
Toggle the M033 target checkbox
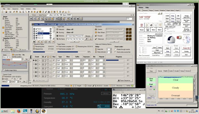[34, 29]
